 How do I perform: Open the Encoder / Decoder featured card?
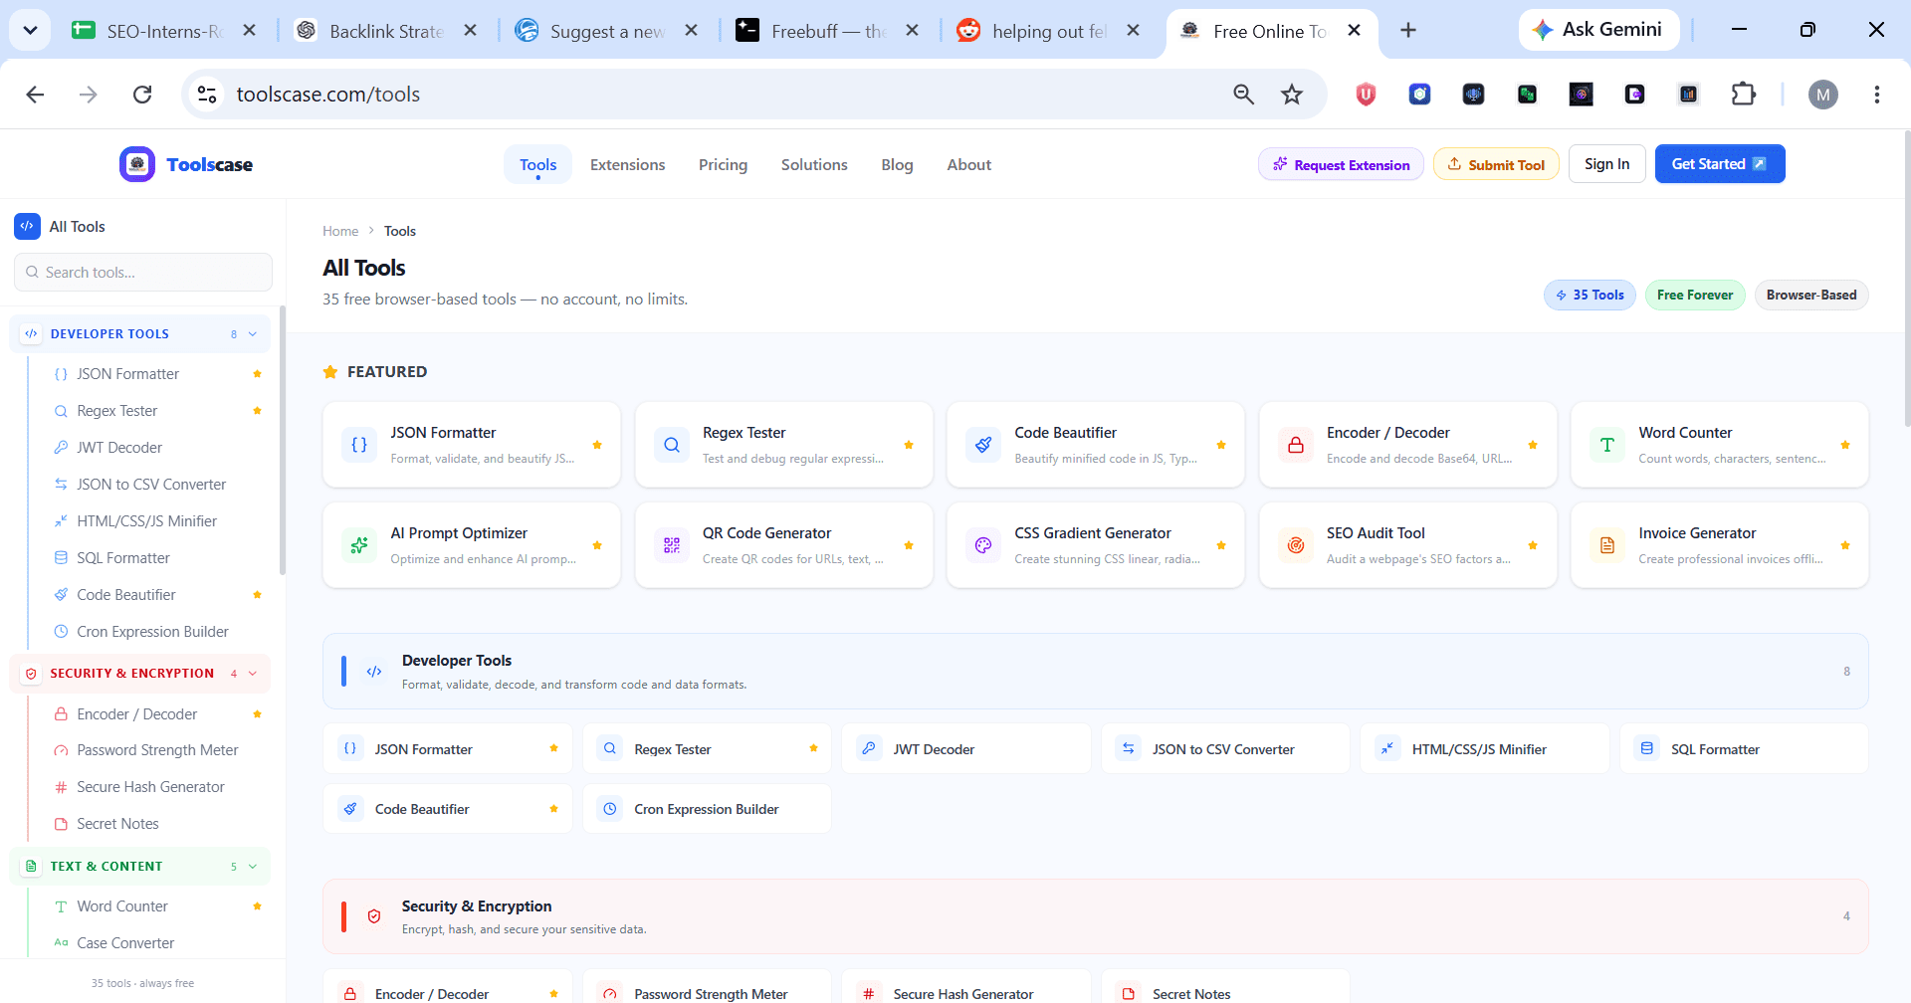[1407, 445]
